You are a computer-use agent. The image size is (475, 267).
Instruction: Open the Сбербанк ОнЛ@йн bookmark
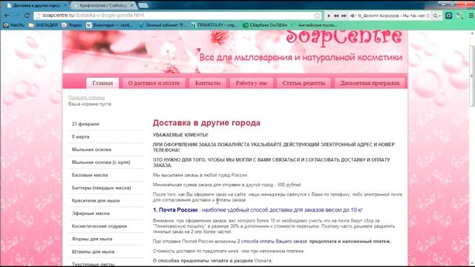265,25
